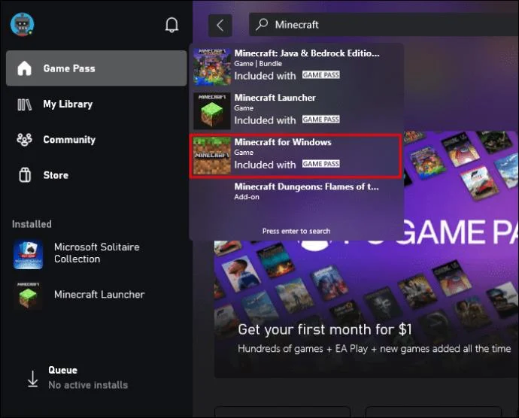Go back with the arrow button

pyautogui.click(x=220, y=25)
